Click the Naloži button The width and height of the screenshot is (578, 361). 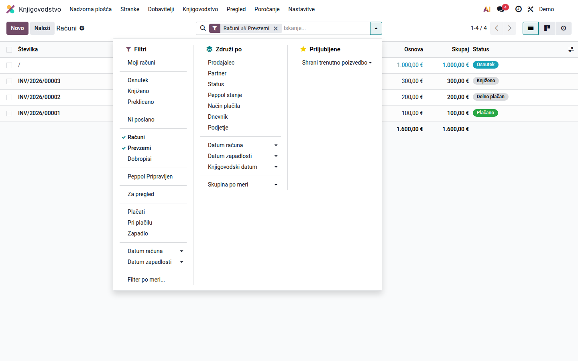point(42,28)
